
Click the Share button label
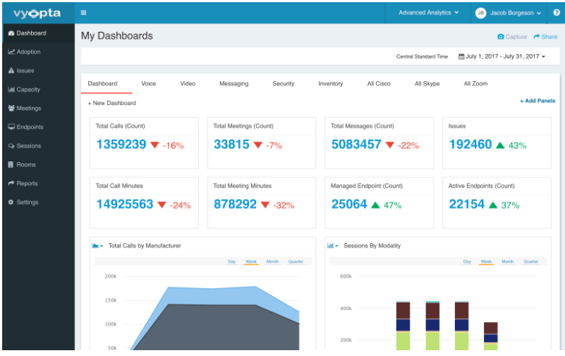[x=549, y=37]
